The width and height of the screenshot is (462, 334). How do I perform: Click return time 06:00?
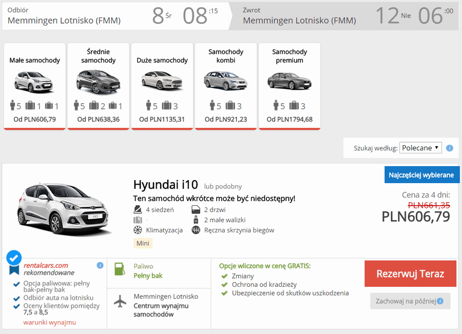pyautogui.click(x=435, y=15)
